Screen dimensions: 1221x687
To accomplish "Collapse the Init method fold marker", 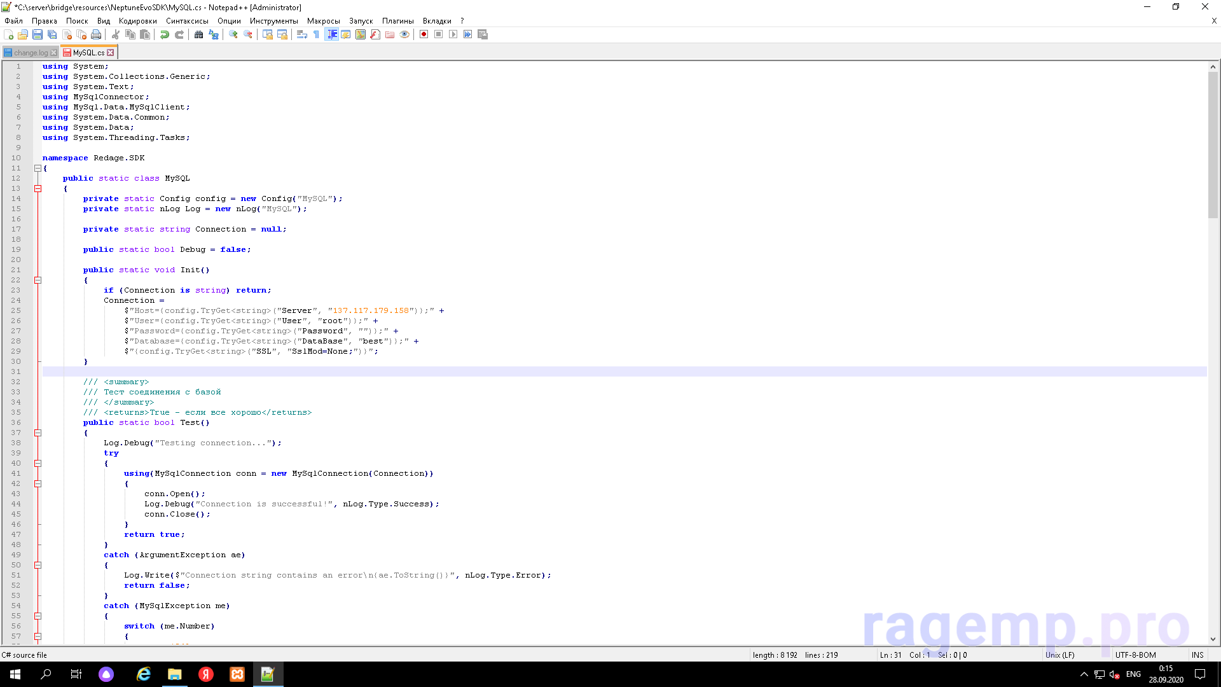I will point(38,281).
